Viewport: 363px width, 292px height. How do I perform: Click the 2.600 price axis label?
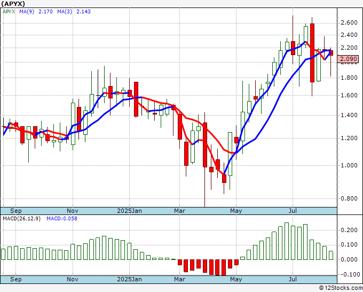tap(349, 23)
